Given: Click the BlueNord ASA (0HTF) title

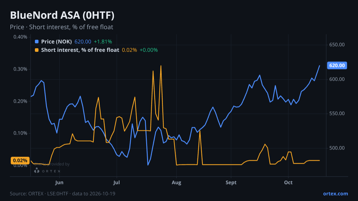Looking at the screenshot, I should 62,15.
